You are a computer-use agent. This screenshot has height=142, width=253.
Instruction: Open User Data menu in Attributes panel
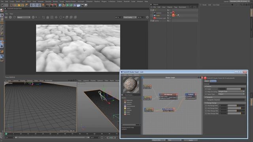click(216, 5)
